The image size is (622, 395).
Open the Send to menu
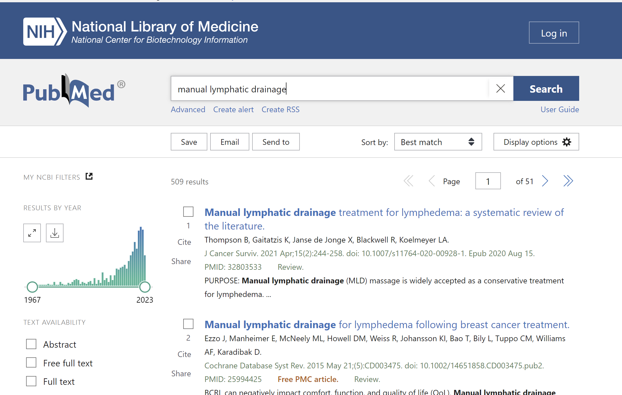[276, 142]
